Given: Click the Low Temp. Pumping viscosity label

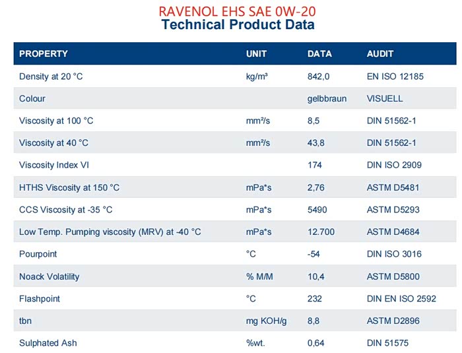Looking at the screenshot, I should click(110, 232).
